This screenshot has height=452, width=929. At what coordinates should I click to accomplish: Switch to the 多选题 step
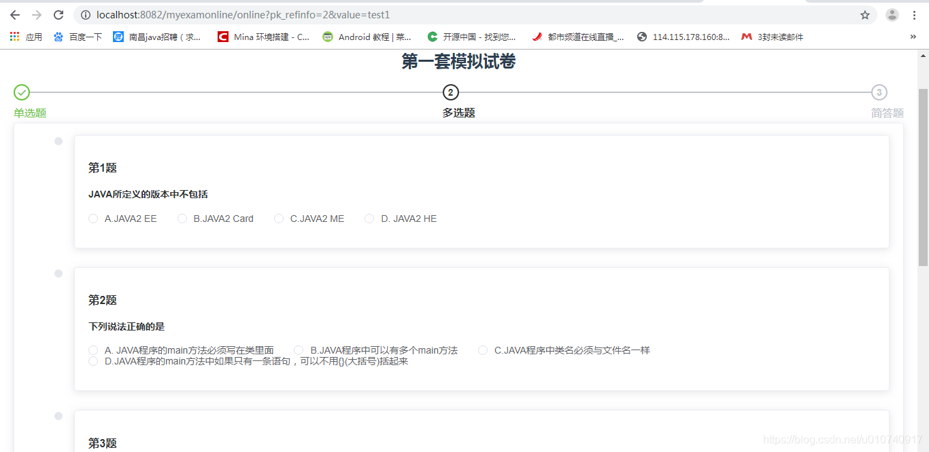tap(458, 113)
